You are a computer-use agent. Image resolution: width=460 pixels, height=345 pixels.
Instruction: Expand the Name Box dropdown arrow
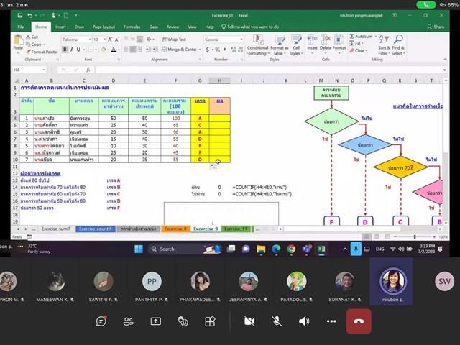[44, 70]
